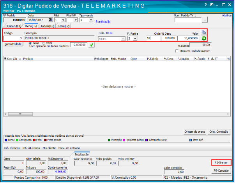Click the dark red Preço zerado swatch

coord(46,140)
